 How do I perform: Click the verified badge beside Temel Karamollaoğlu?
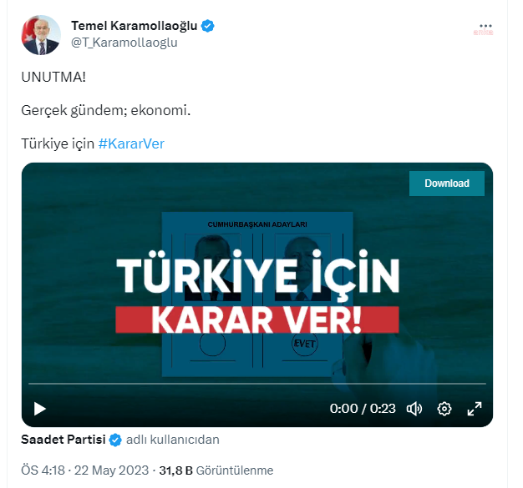click(207, 26)
